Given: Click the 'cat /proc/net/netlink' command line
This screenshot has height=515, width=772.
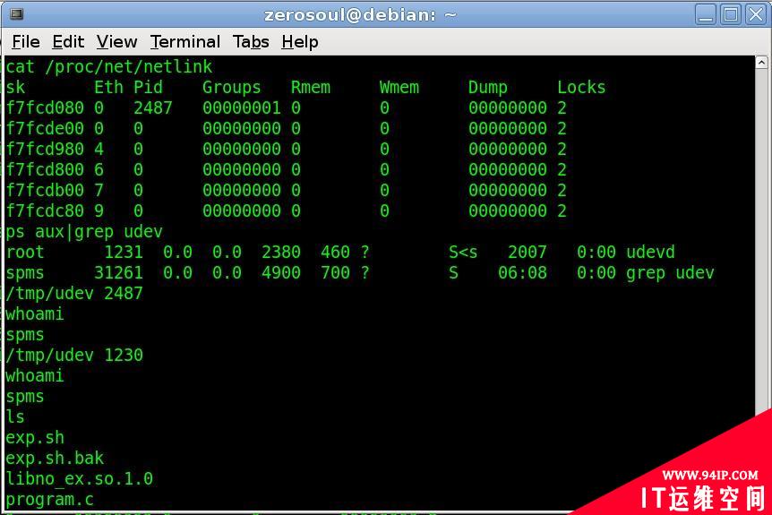Looking at the screenshot, I should [108, 66].
